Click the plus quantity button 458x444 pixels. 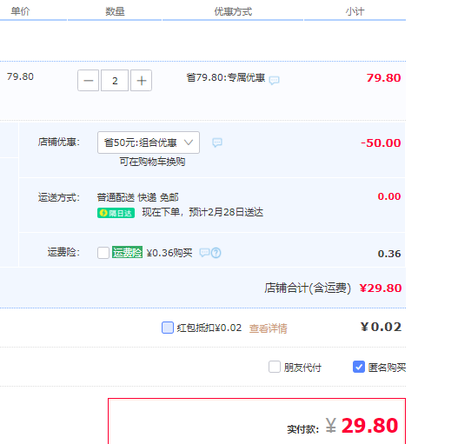pos(141,80)
